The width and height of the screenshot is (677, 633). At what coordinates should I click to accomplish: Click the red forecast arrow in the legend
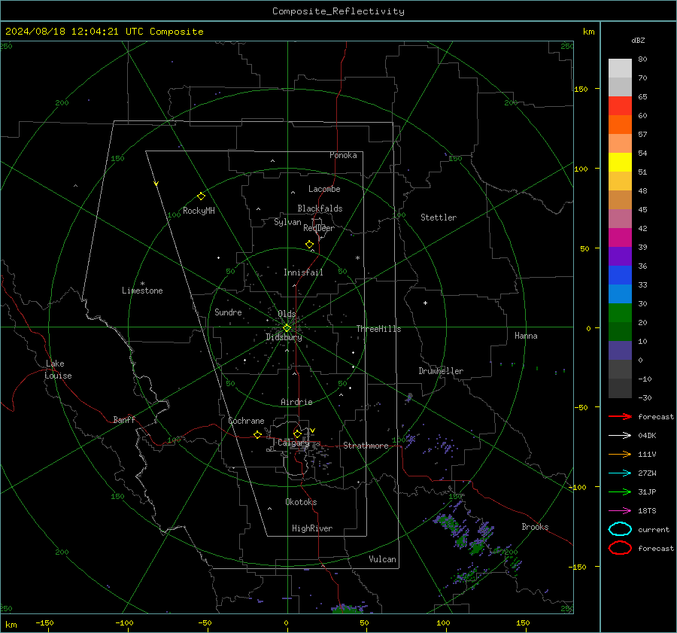pos(620,416)
